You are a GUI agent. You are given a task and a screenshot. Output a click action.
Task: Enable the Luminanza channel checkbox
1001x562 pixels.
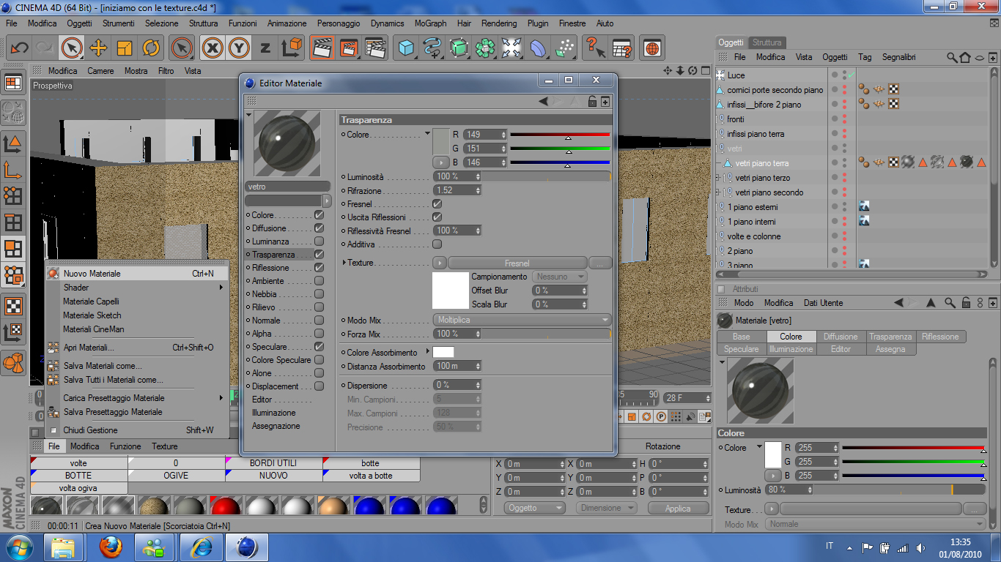(x=319, y=241)
